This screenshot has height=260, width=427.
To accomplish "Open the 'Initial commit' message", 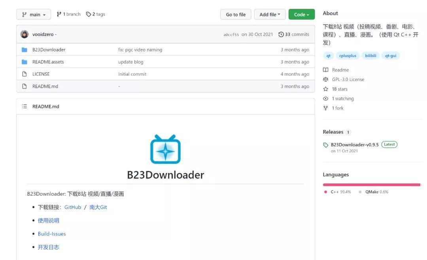I will pyautogui.click(x=132, y=74).
